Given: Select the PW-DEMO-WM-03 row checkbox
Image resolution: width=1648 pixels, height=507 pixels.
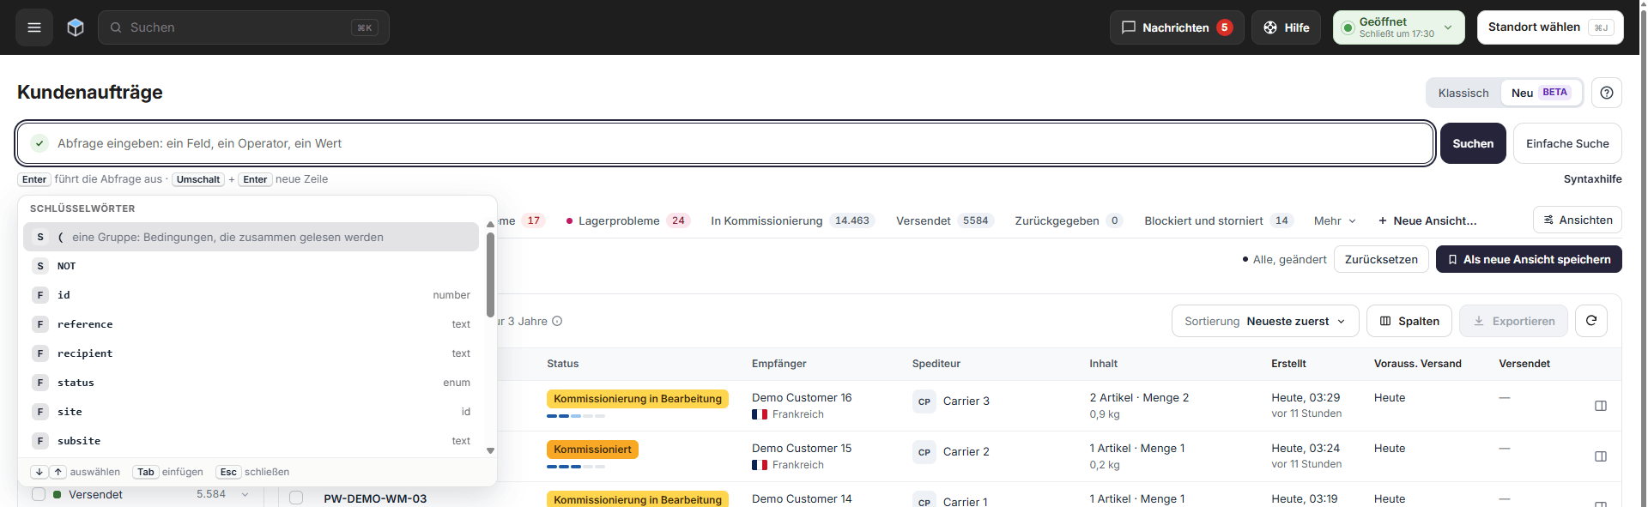Looking at the screenshot, I should click(x=296, y=498).
